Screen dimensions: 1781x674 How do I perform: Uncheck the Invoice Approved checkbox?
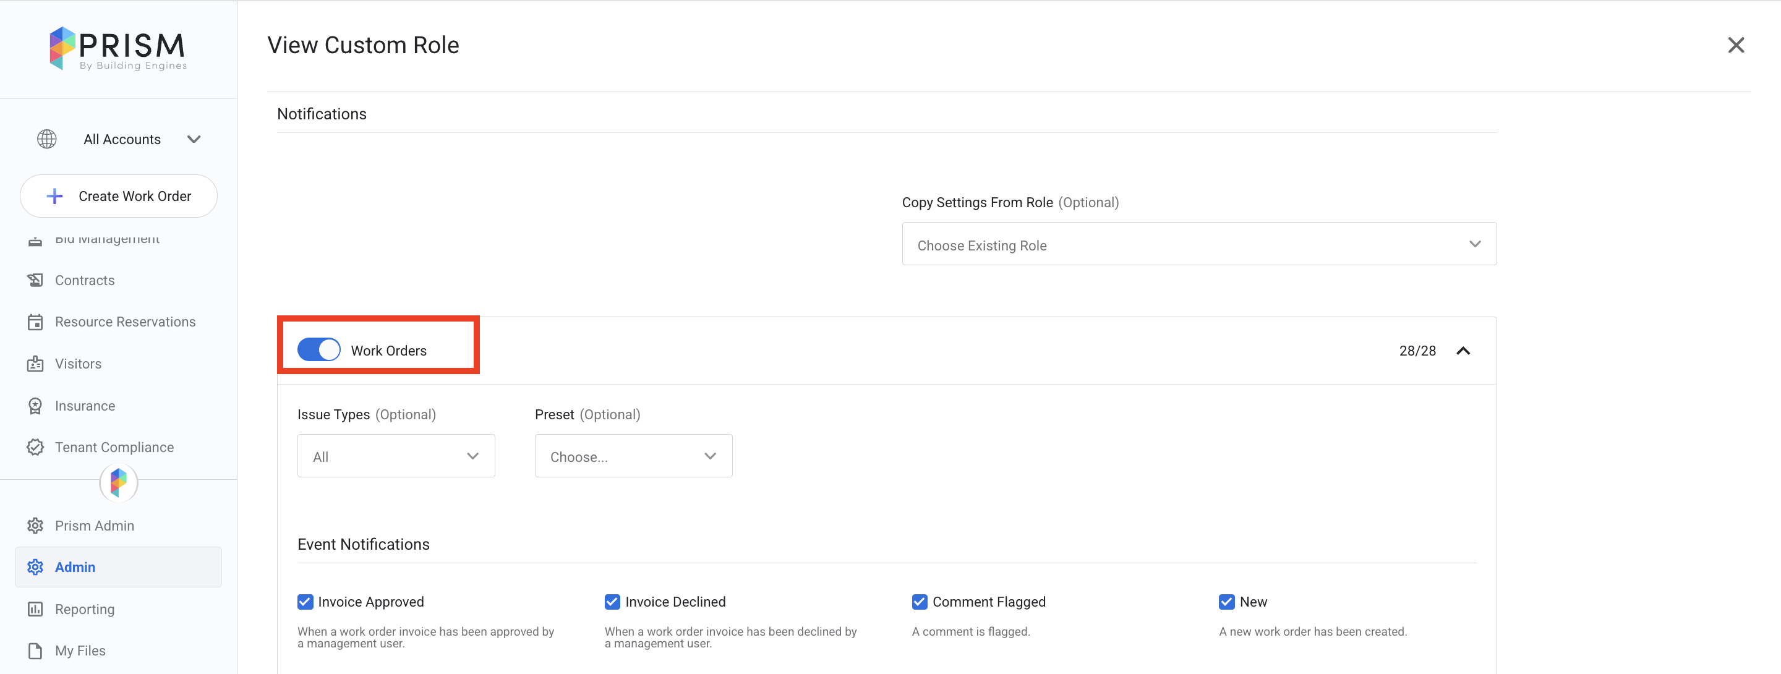305,602
